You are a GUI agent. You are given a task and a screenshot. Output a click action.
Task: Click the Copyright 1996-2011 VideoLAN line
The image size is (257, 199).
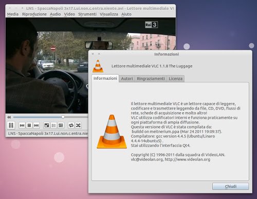[x=178, y=155]
